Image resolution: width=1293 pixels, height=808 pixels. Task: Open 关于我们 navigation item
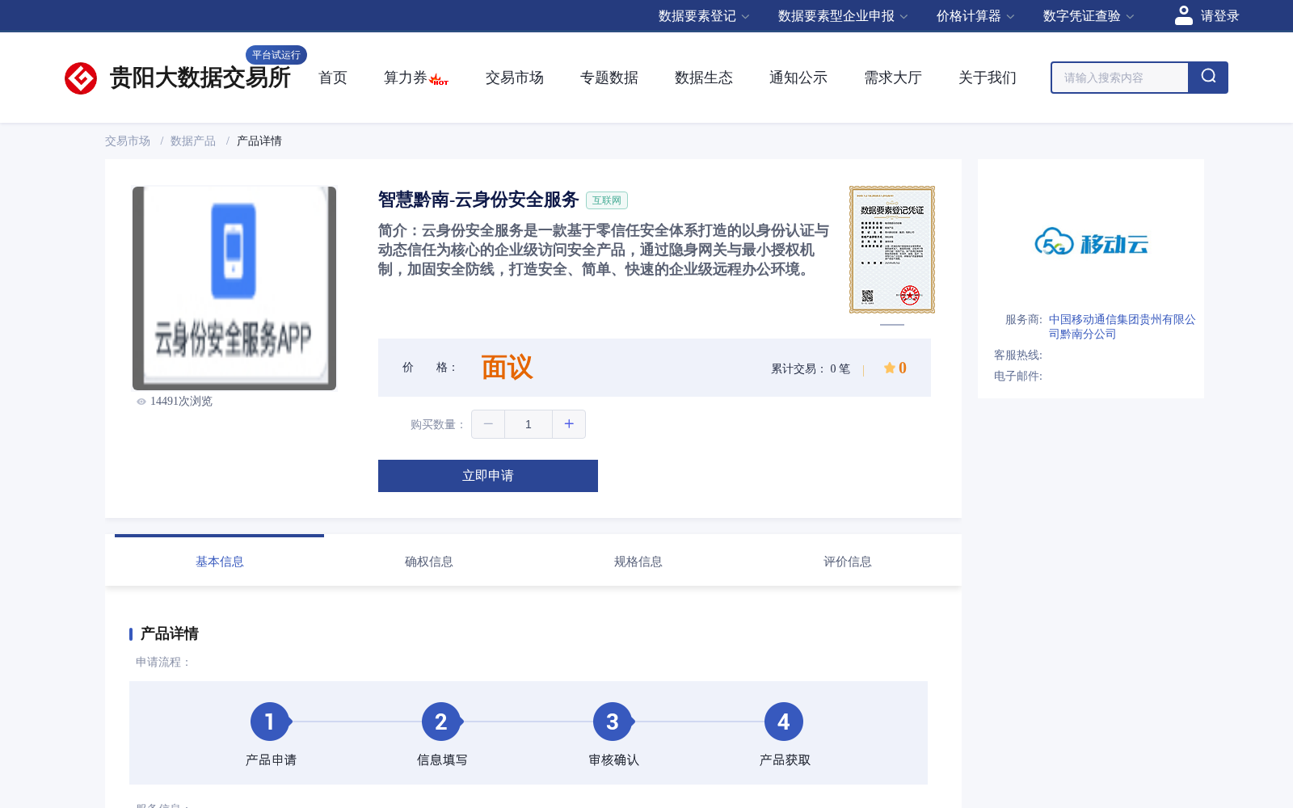(x=988, y=78)
